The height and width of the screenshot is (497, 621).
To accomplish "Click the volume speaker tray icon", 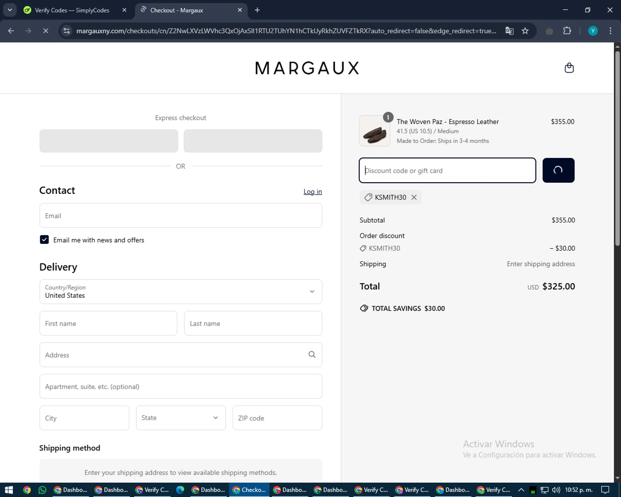I will [556, 490].
